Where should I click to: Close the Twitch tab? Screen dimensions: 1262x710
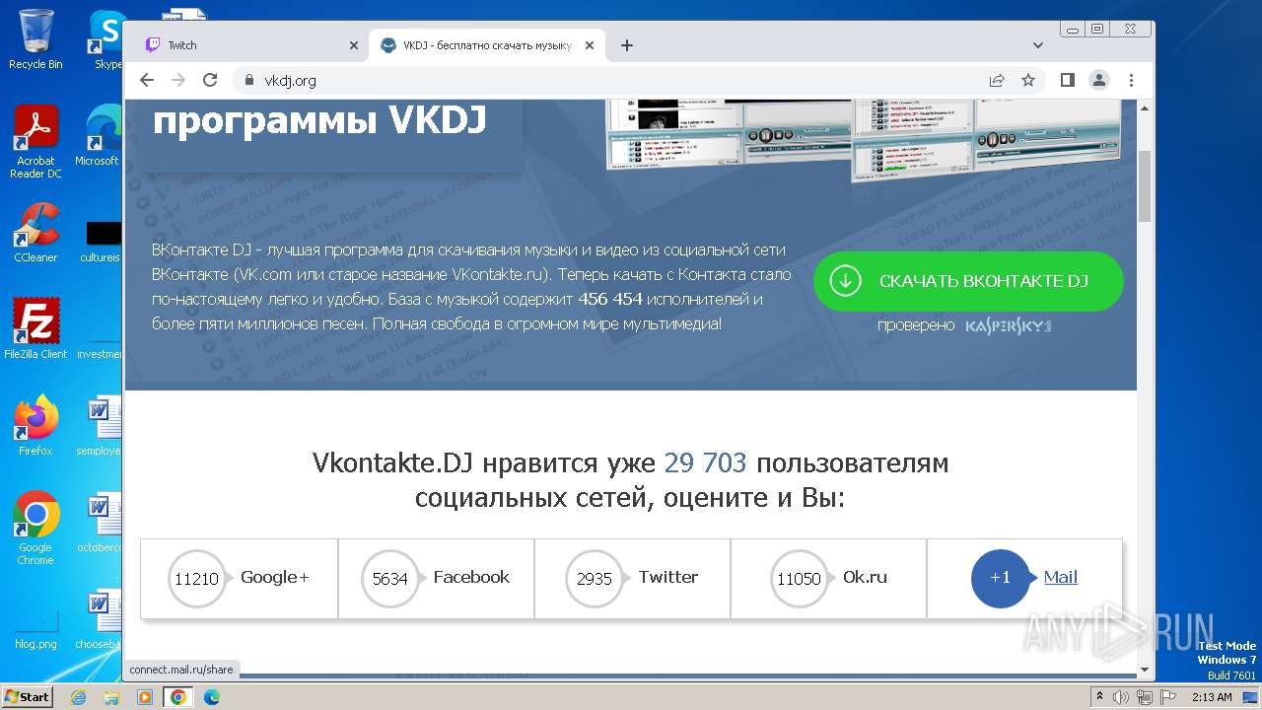point(354,45)
